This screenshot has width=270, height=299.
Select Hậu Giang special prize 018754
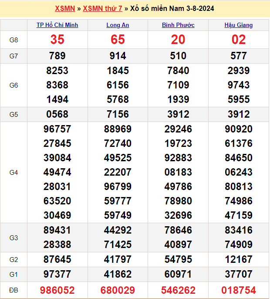(x=238, y=290)
